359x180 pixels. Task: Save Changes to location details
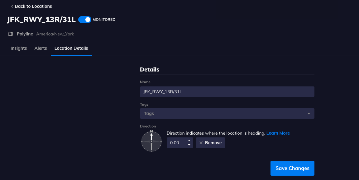[x=292, y=168]
